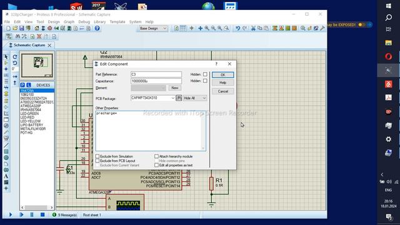
Task: Click the New element button
Action: 175,87
